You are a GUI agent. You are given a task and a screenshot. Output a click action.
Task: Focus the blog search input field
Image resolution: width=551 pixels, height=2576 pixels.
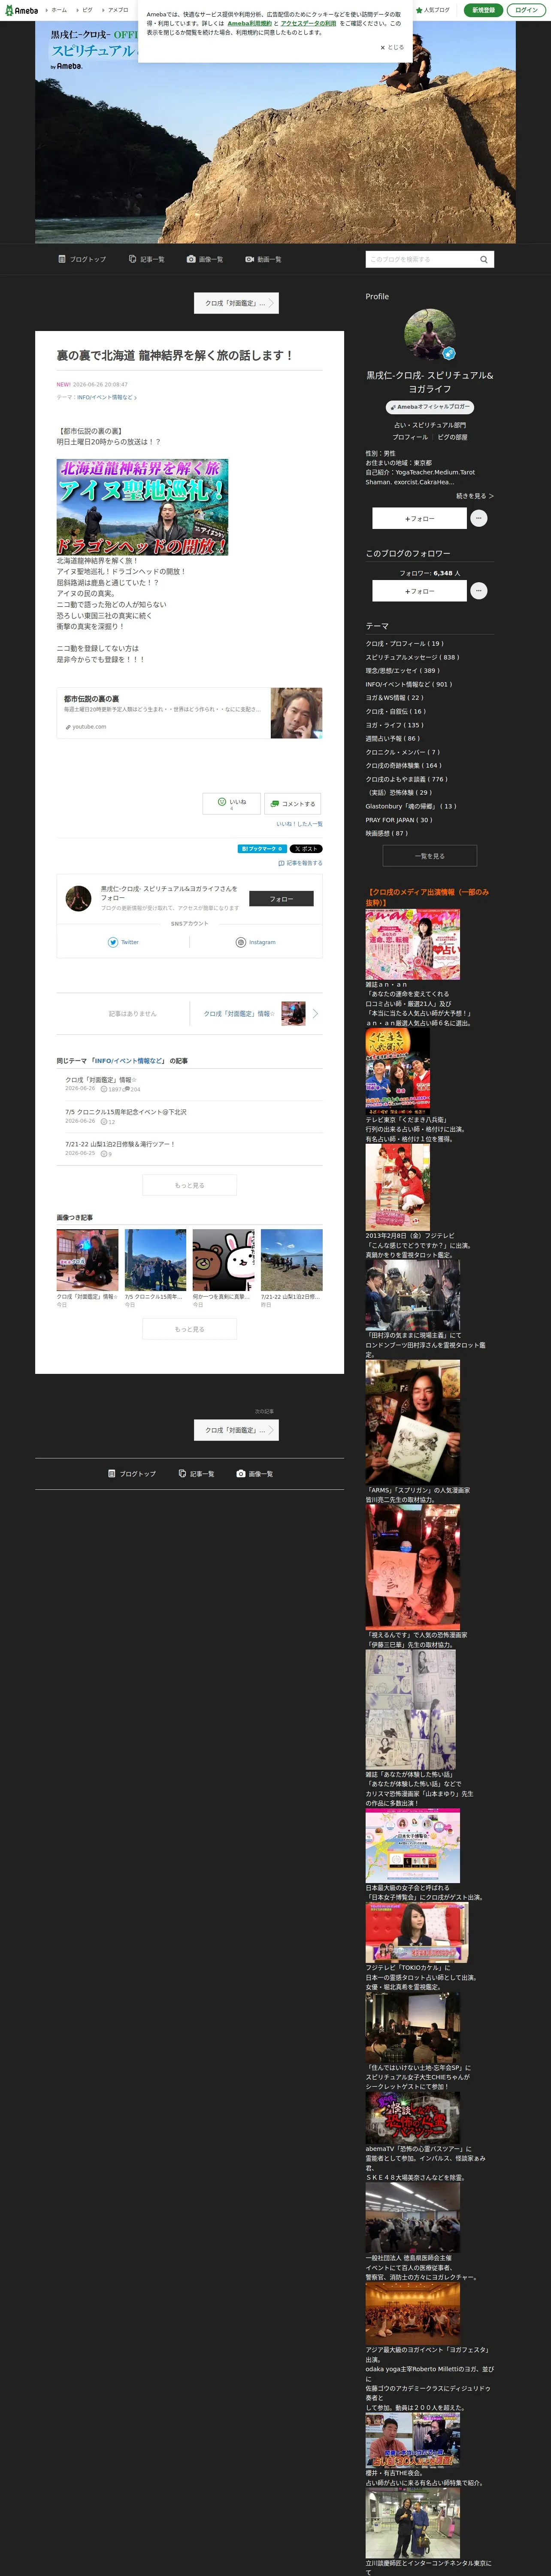pos(420,259)
